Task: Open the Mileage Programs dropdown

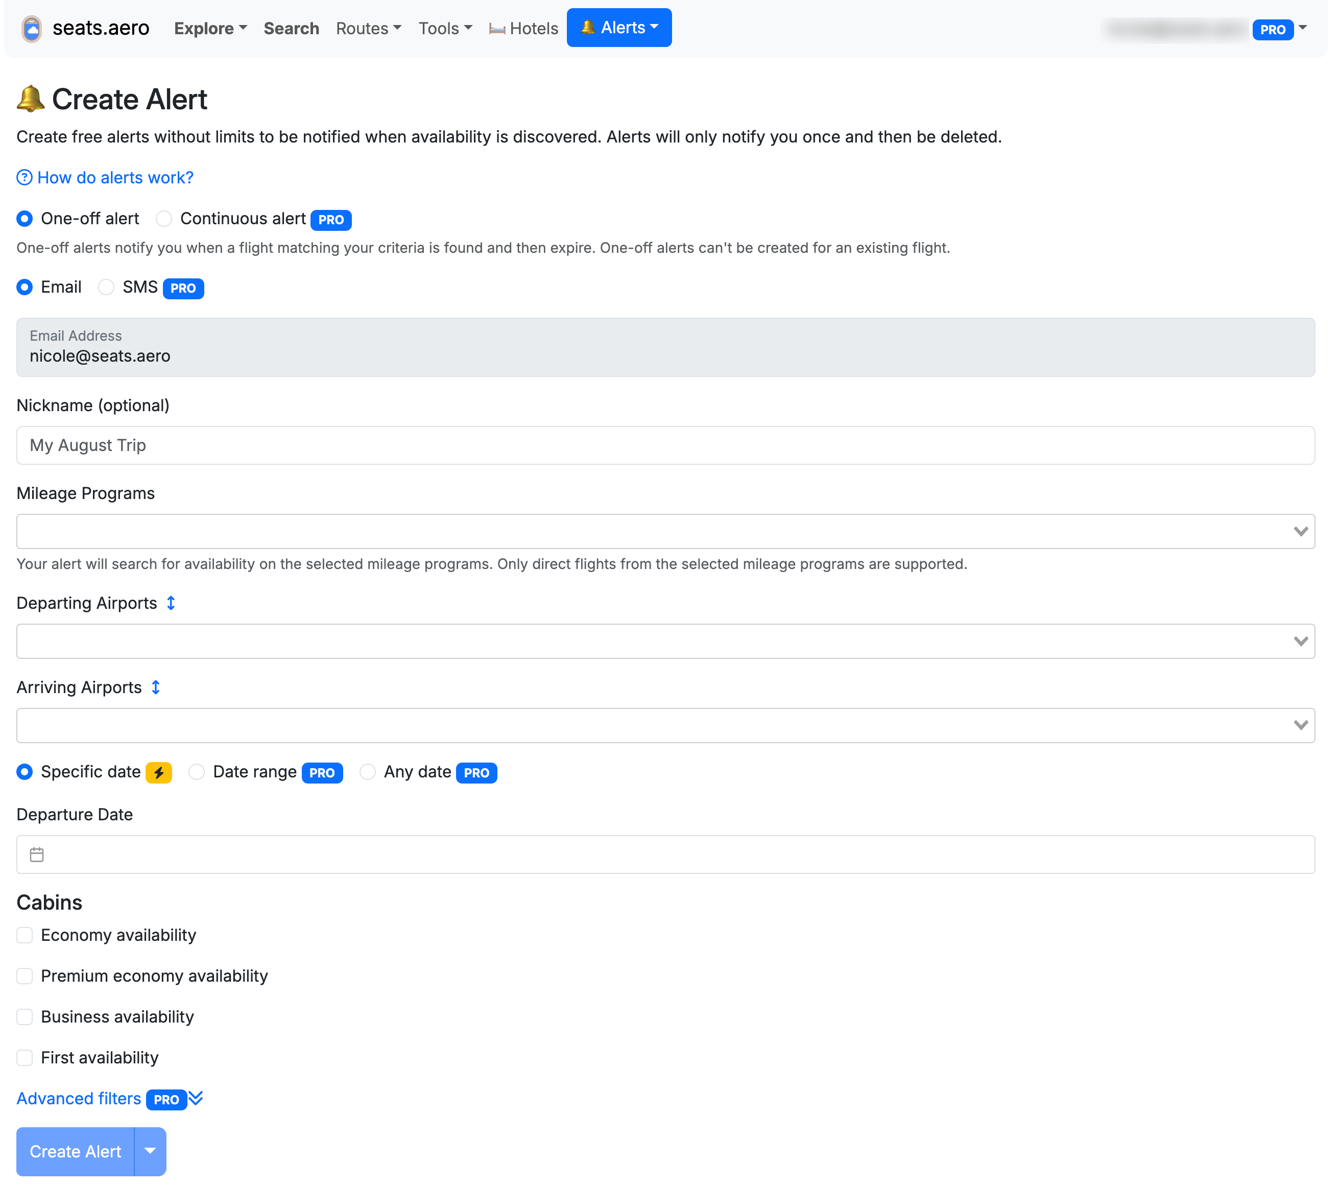Action: click(665, 531)
